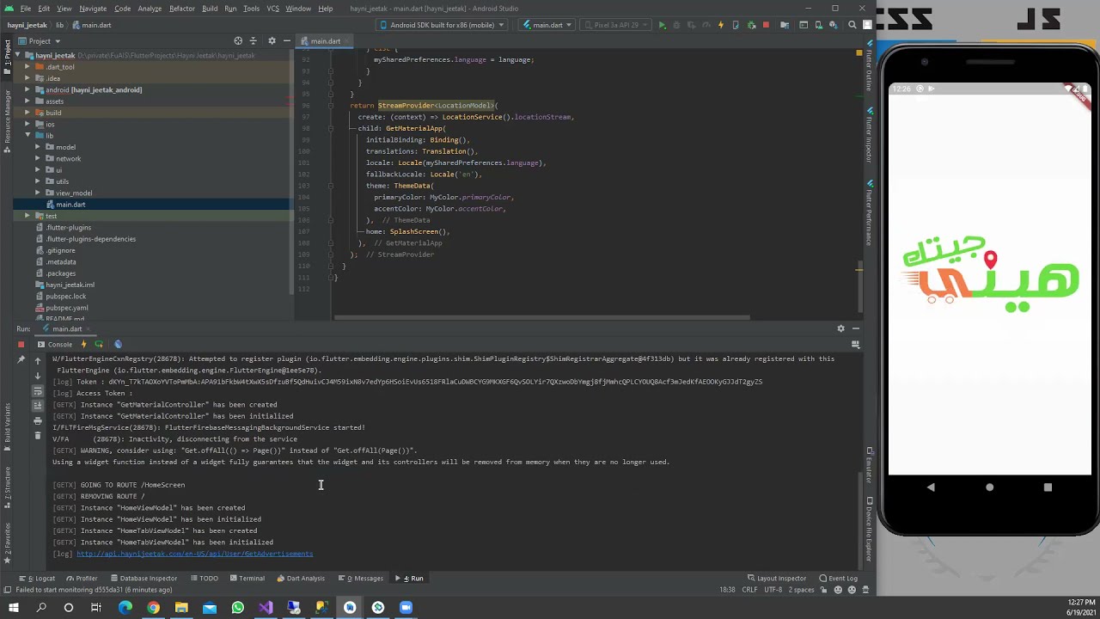
Task: Click the editor horizontal scrollbar
Action: coord(541,317)
